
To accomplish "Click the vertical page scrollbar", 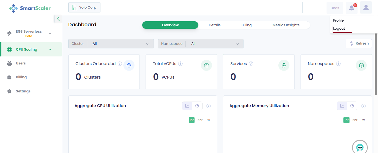I will [x=376, y=64].
